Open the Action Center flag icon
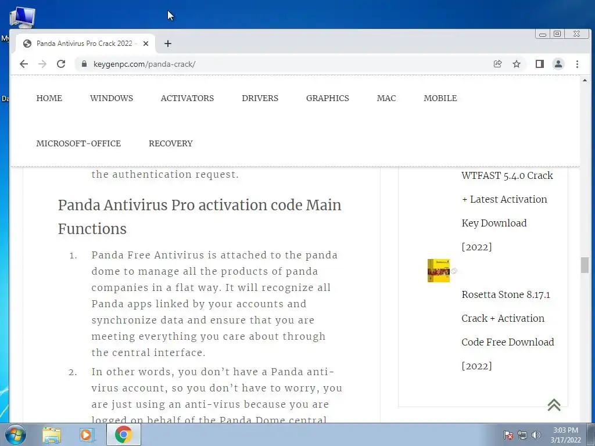Image resolution: width=595 pixels, height=446 pixels. click(508, 436)
